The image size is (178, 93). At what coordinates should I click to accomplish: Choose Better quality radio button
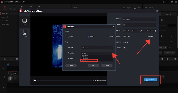point(88,36)
